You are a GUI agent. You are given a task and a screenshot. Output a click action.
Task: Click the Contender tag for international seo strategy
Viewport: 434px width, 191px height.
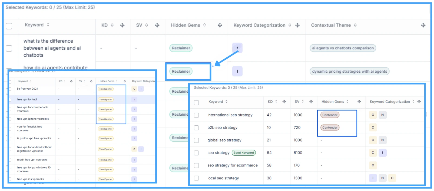tap(330, 115)
